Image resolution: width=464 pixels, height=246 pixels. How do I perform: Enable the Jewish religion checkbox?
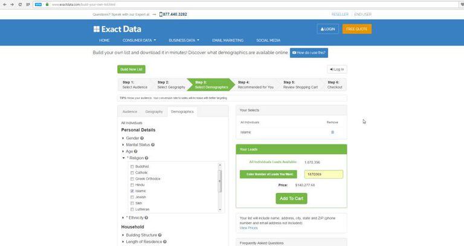pos(132,197)
